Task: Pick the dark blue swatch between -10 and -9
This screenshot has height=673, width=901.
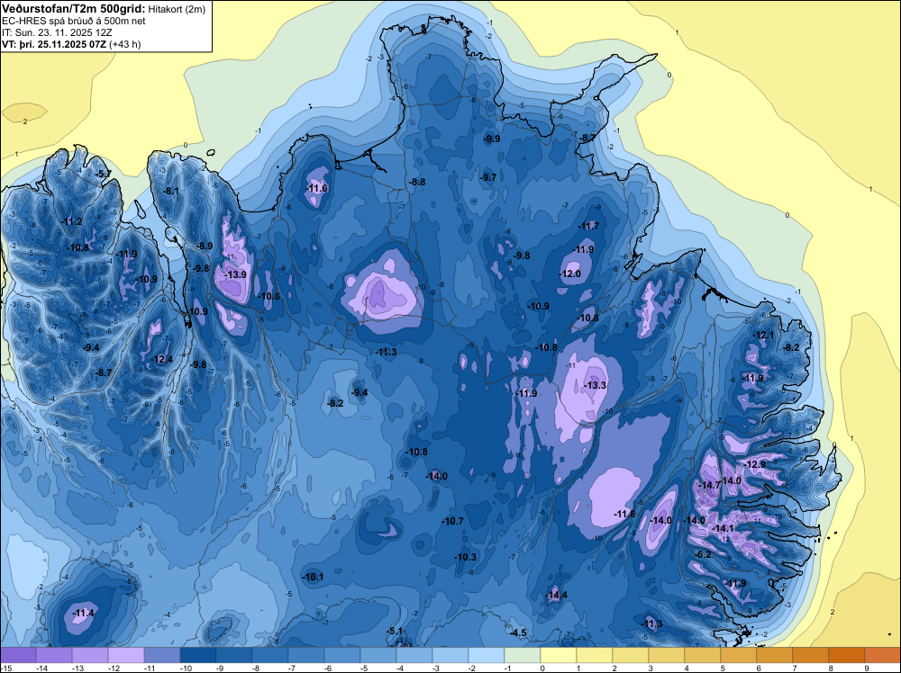Action: coord(197,655)
